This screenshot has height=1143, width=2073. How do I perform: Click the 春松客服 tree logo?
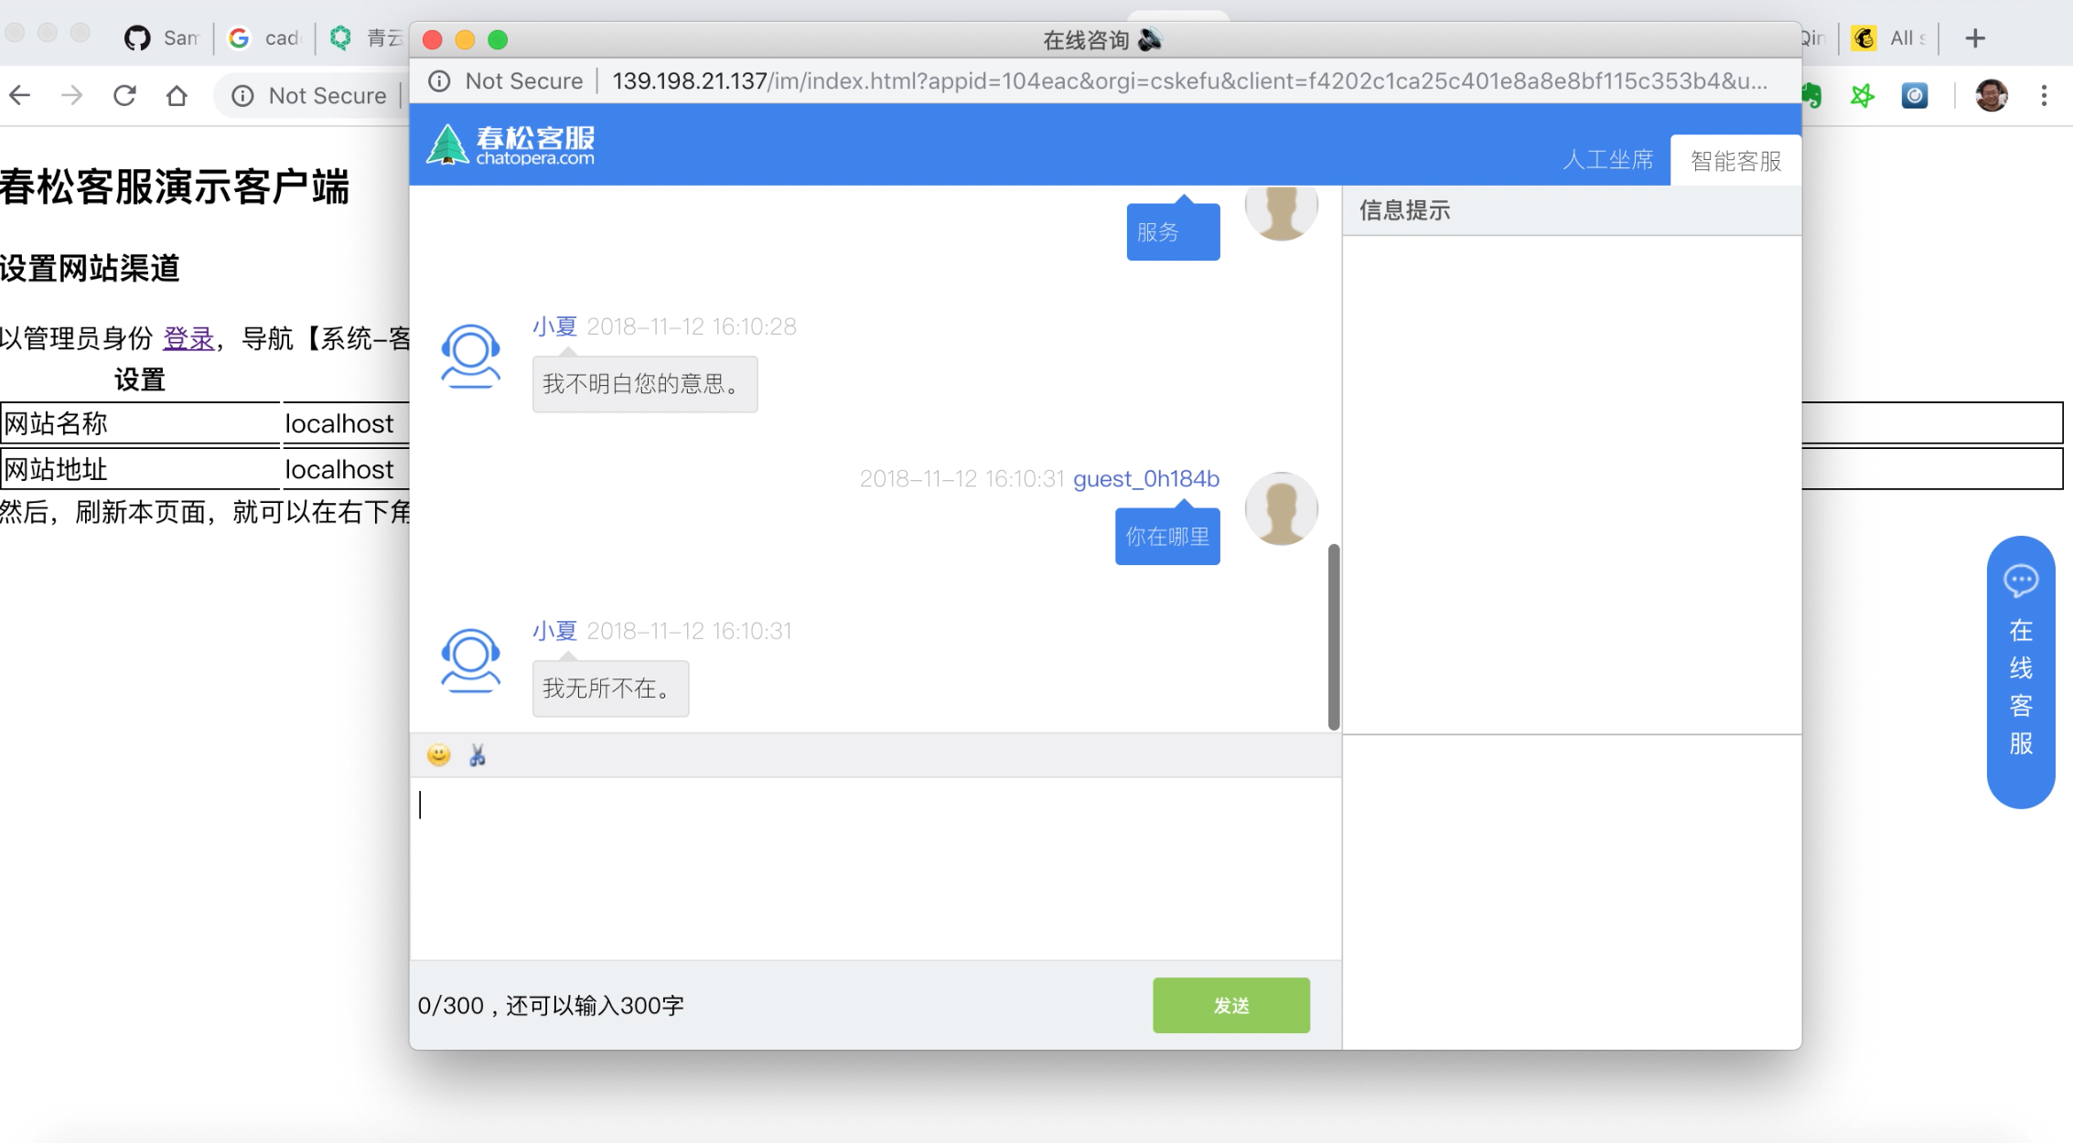coord(447,144)
